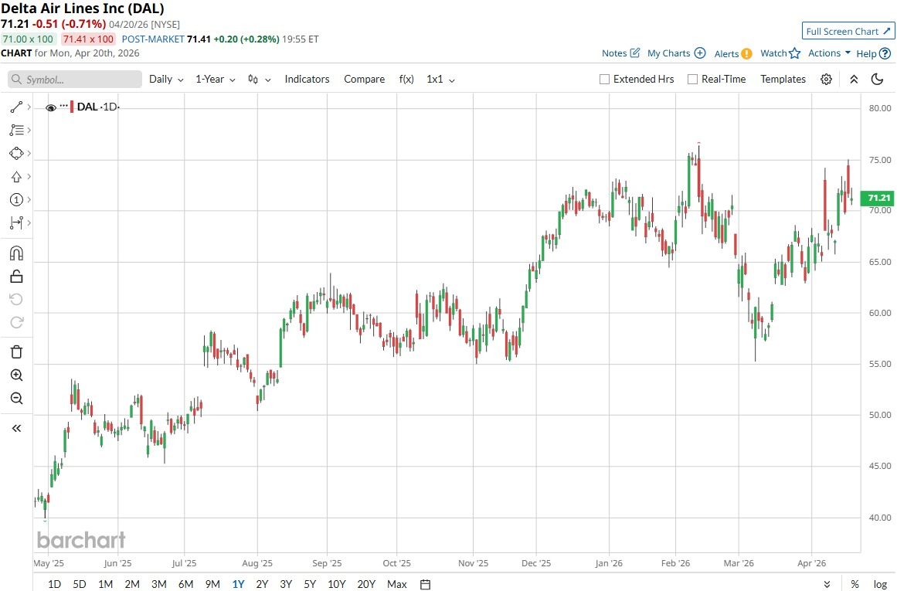Expand measure tool options arrow
897x591 pixels.
point(29,222)
